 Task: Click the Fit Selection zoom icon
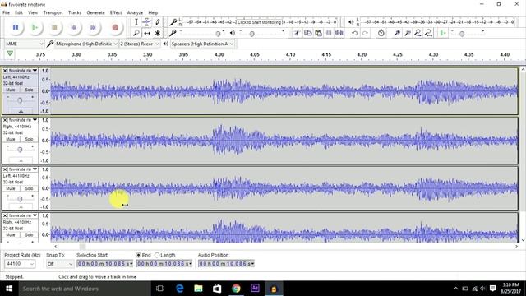pos(418,33)
